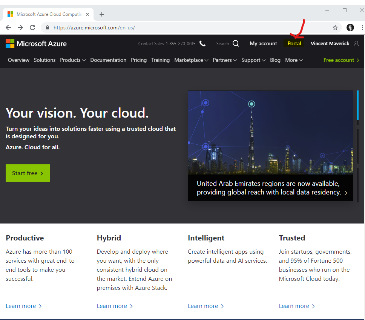
Task: Click Learn more under Productive
Action: pyautogui.click(x=23, y=306)
